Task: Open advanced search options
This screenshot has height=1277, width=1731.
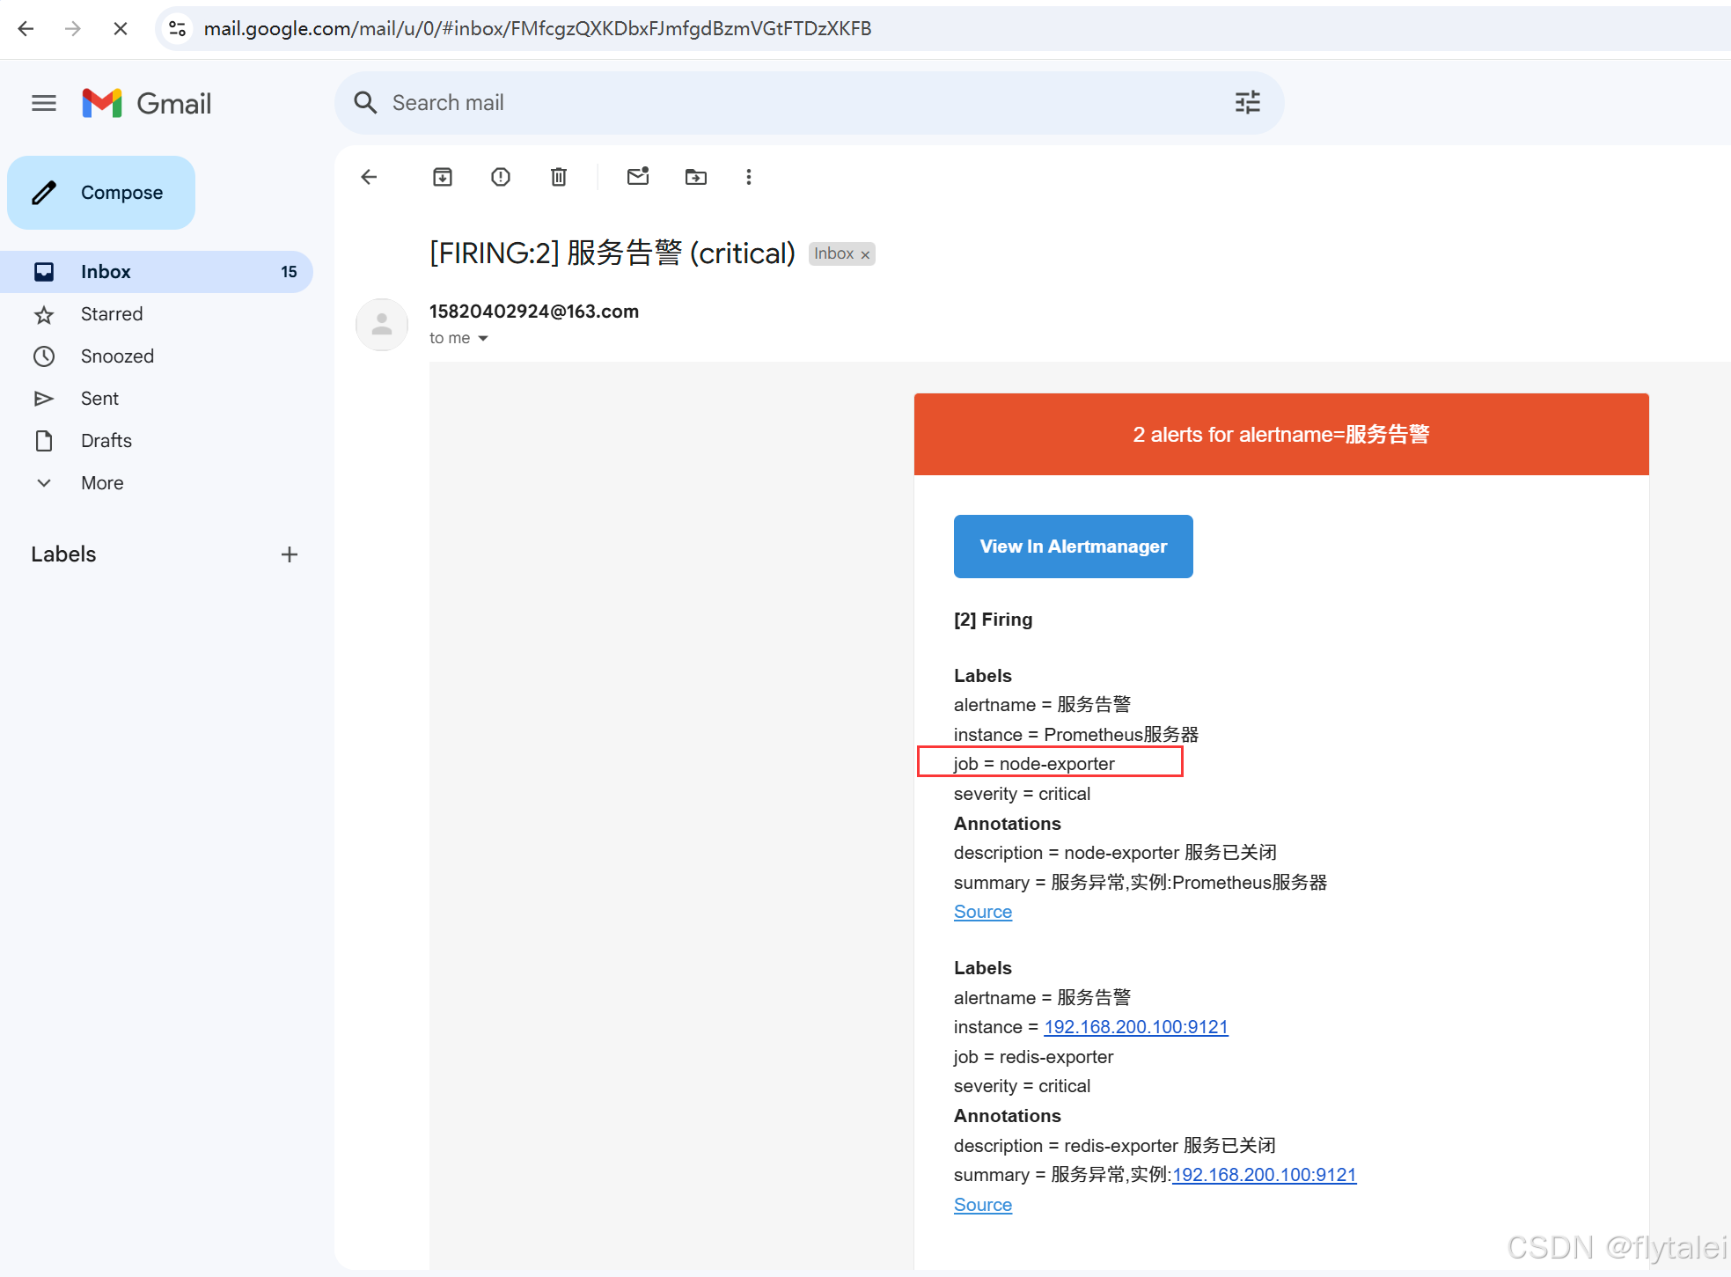Action: pos(1247,102)
